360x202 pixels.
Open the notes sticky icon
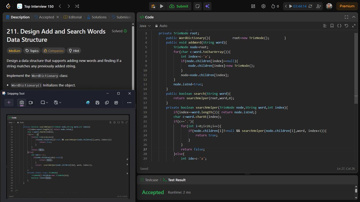click(x=197, y=6)
